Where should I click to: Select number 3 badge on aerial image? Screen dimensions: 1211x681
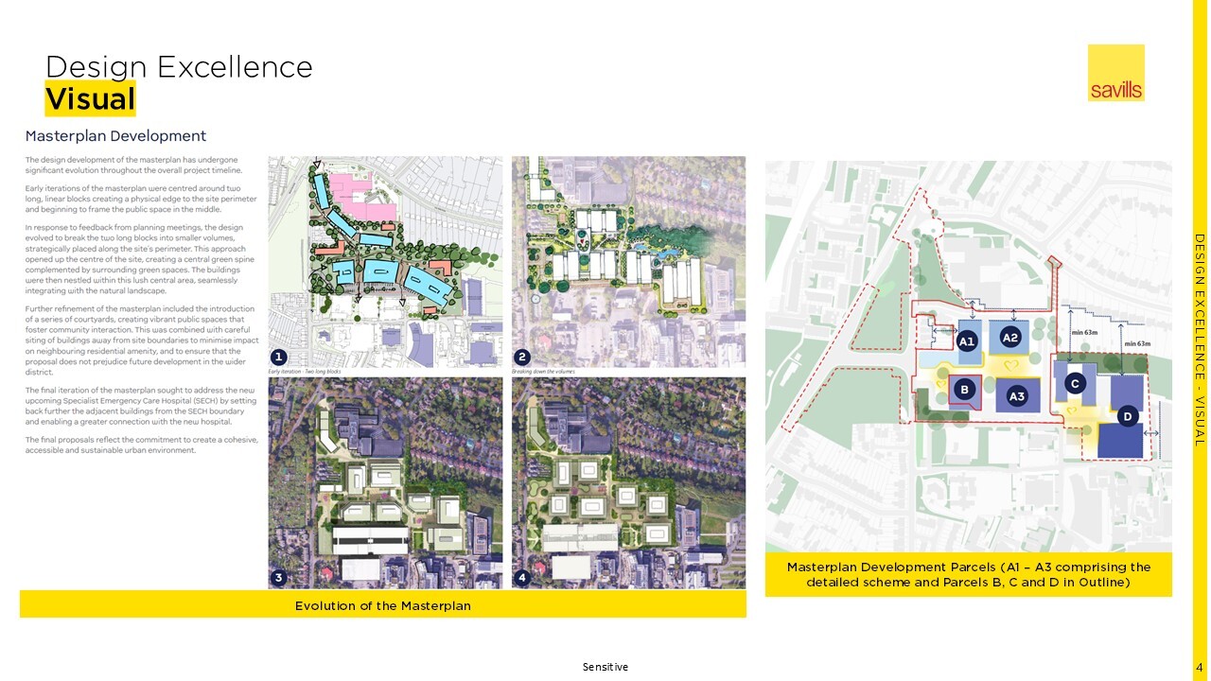point(278,578)
